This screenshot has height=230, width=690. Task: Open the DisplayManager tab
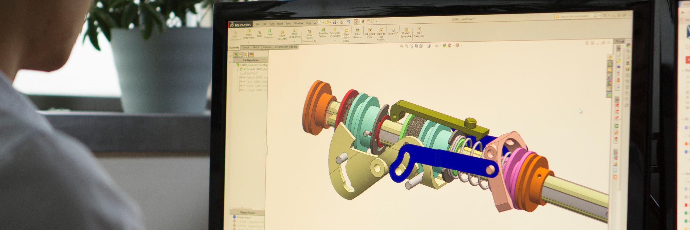[x=251, y=54]
